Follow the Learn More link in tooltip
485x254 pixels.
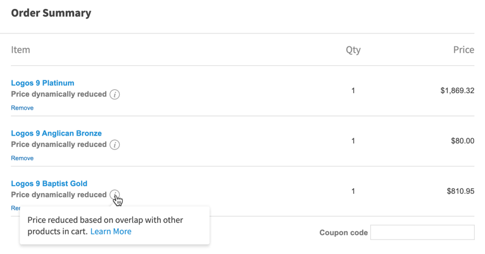pos(111,231)
